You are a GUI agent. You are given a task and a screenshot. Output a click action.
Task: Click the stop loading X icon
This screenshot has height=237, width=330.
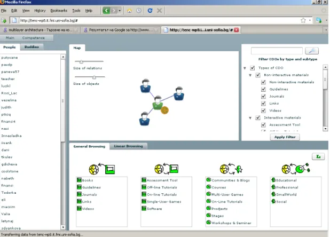[x=159, y=11]
